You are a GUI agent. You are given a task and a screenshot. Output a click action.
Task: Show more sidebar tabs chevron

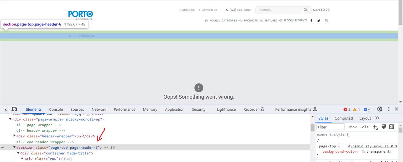point(377,118)
